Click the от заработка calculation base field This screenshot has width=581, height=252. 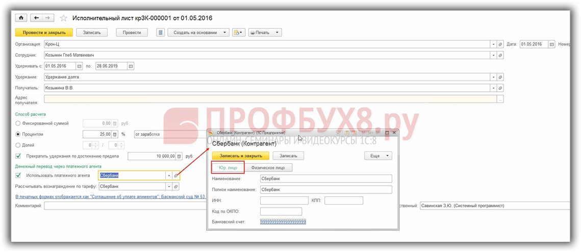pos(170,134)
